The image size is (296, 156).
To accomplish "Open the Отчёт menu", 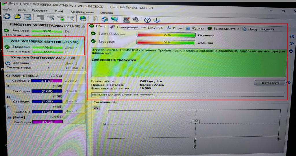I will 60,11.
